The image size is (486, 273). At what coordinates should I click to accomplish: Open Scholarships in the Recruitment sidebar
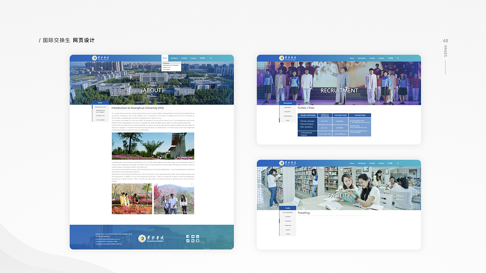[288, 116]
